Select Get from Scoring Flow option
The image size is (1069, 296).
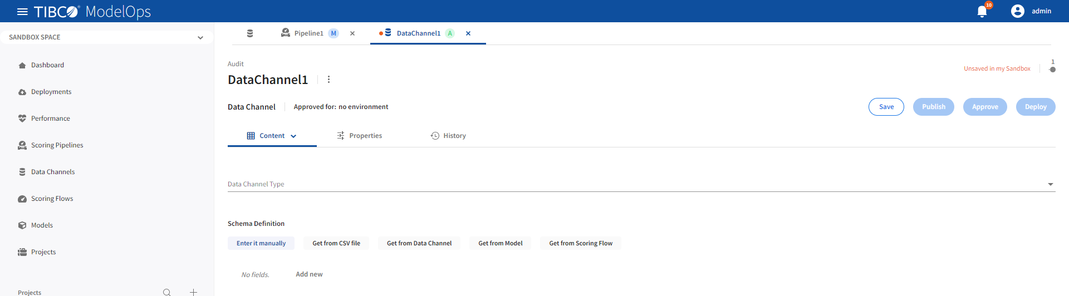tap(580, 243)
